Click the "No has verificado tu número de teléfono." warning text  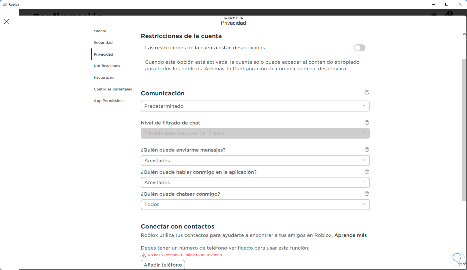coord(185,255)
